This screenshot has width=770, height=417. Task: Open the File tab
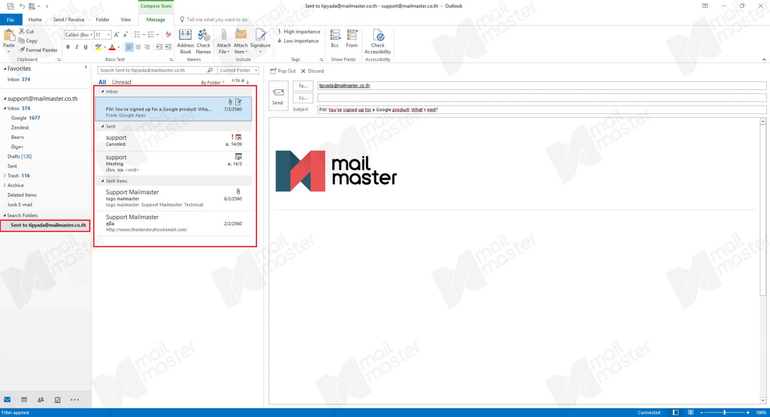click(x=11, y=20)
